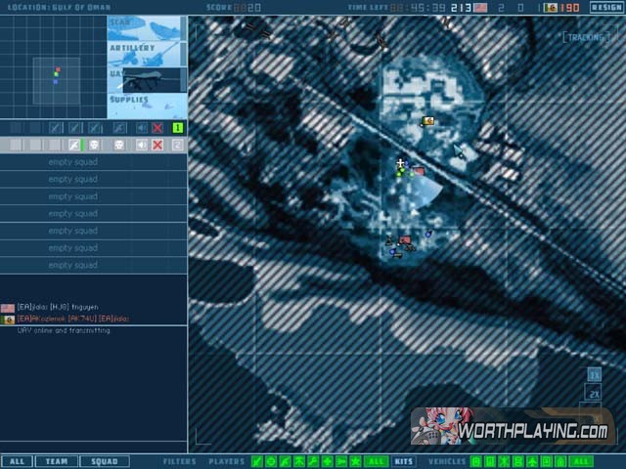Screen dimensions: 626x469
Task: Enable ALL vehicles filter at bottom right
Action: 581,461
